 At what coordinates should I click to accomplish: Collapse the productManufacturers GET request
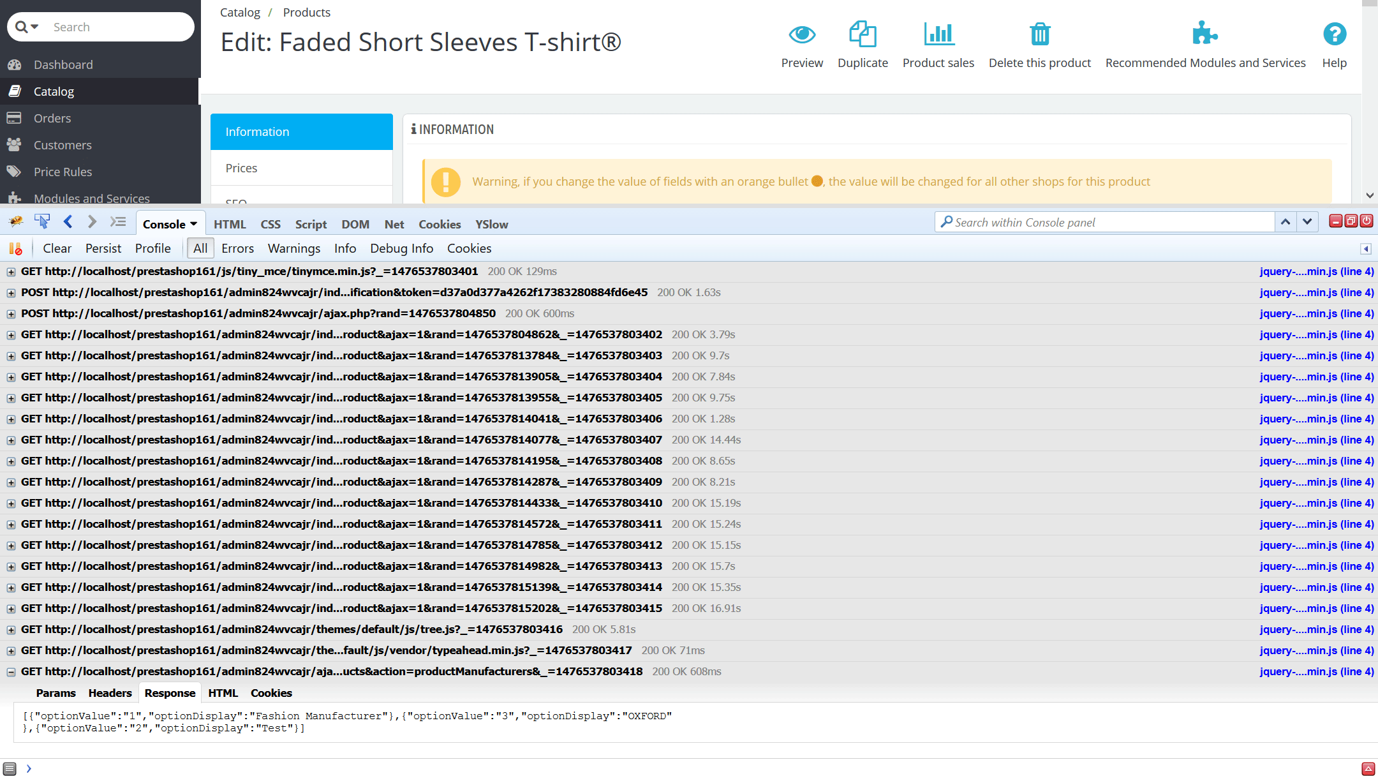(x=11, y=672)
